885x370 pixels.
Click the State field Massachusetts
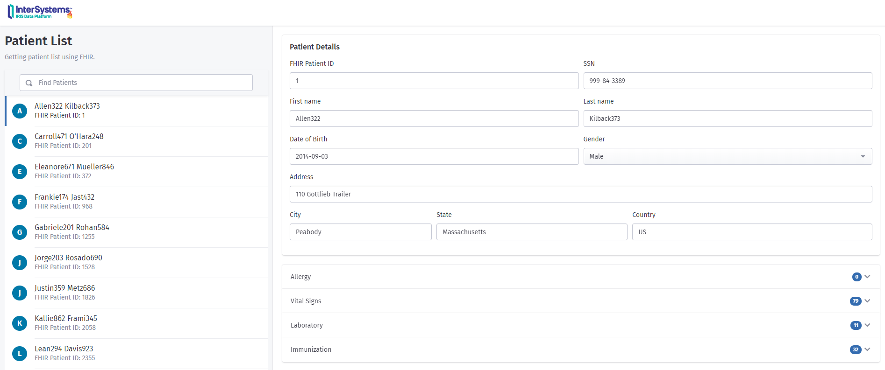[532, 232]
